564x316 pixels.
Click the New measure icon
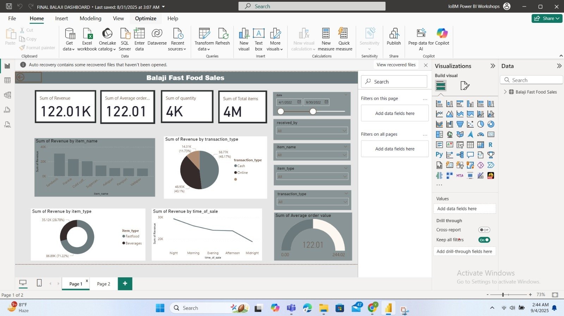[x=326, y=34]
